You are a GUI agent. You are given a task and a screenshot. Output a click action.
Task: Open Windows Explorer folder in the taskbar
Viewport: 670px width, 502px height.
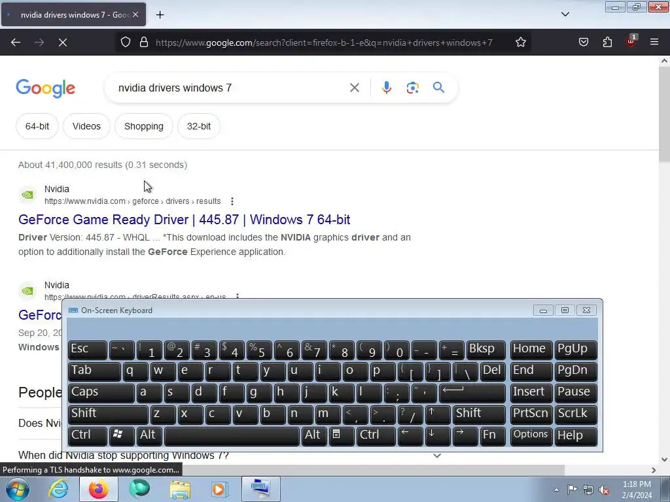[x=180, y=489]
